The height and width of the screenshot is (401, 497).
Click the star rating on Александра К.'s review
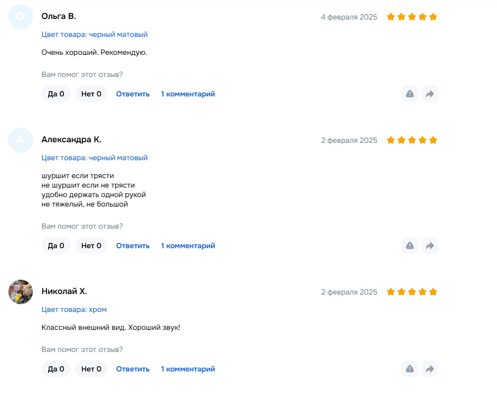412,140
